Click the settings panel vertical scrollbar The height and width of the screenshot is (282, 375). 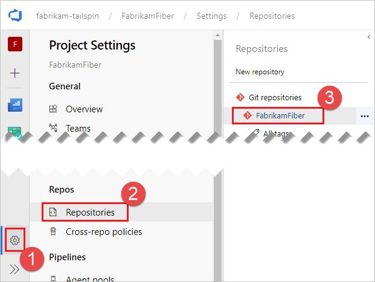tap(217, 91)
